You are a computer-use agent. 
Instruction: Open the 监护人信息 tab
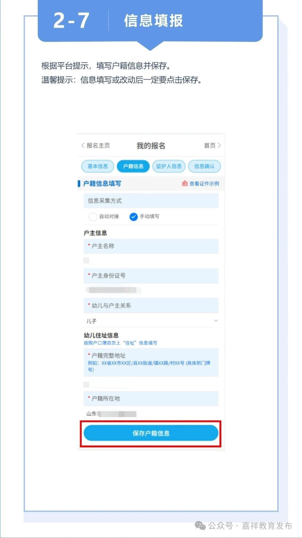pos(169,166)
